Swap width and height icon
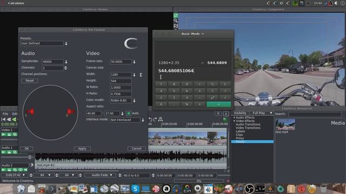The height and width of the screenshot is (194, 346). click(x=141, y=75)
